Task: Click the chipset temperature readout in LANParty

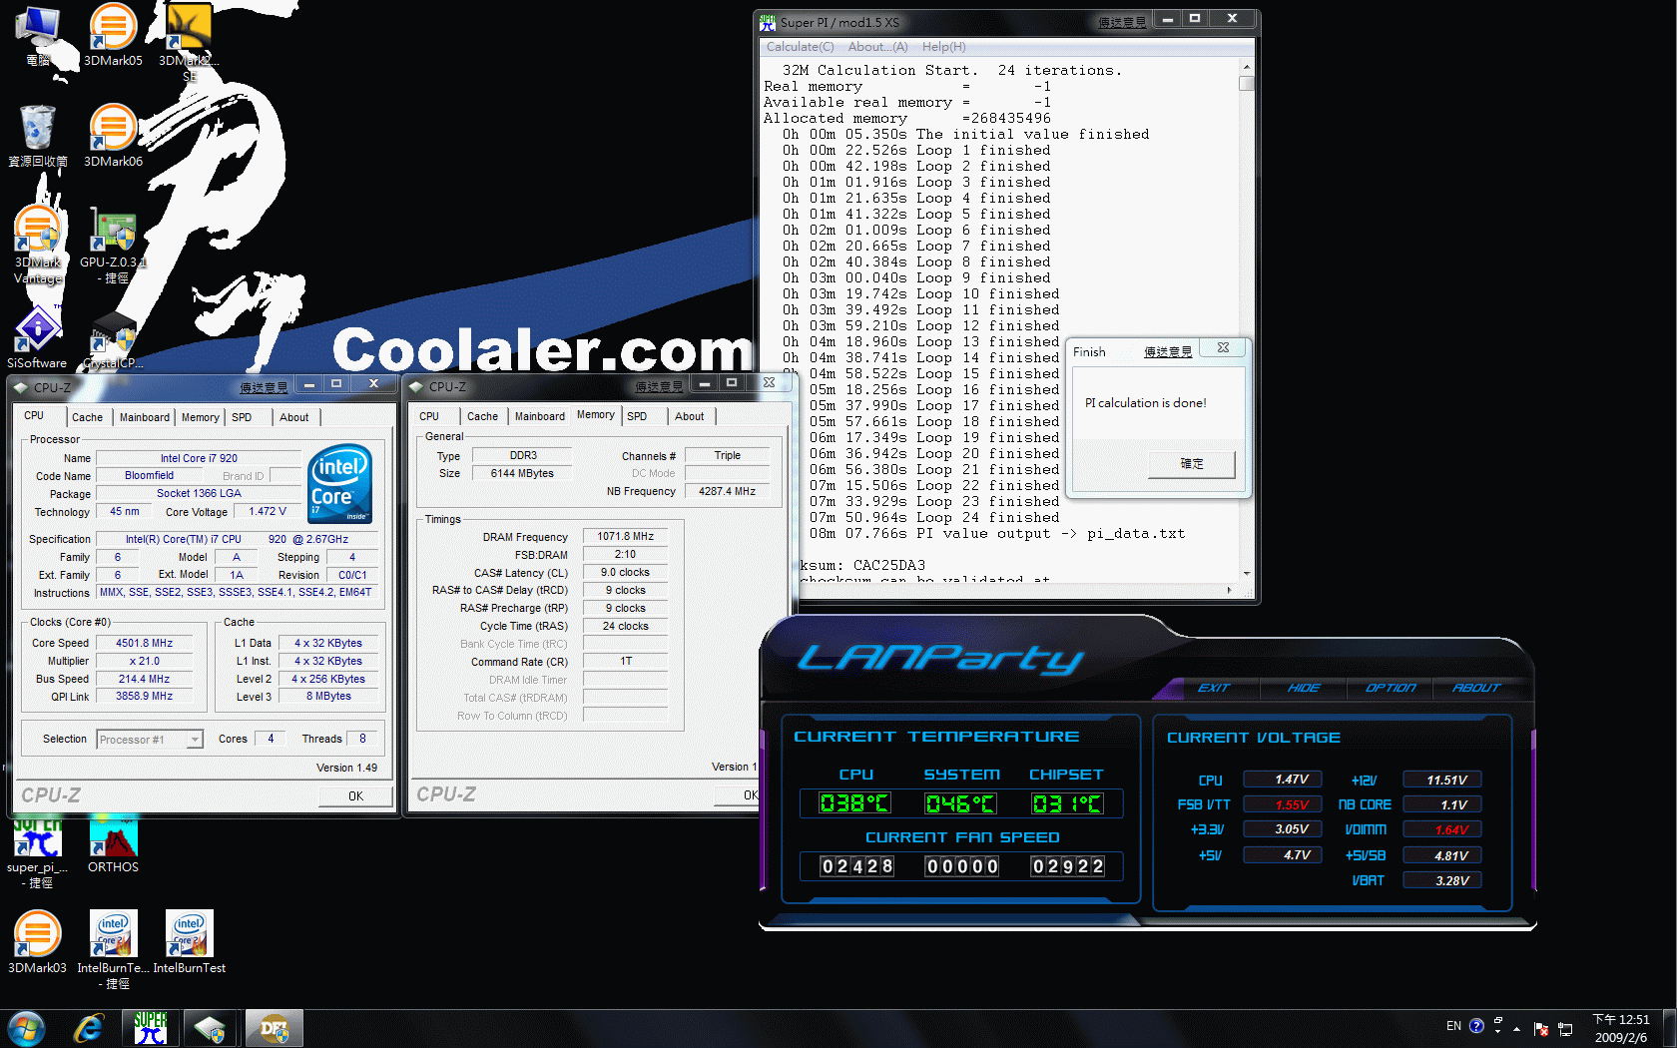Action: tap(1066, 803)
